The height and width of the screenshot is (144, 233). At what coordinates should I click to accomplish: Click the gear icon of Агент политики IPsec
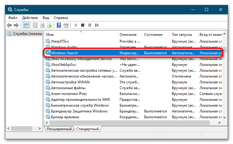coord(48,94)
